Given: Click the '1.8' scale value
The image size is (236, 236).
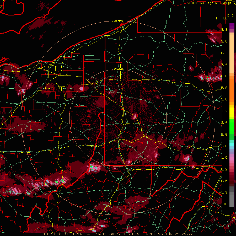Looking at the screenshot, I should pyautogui.click(x=224, y=146).
